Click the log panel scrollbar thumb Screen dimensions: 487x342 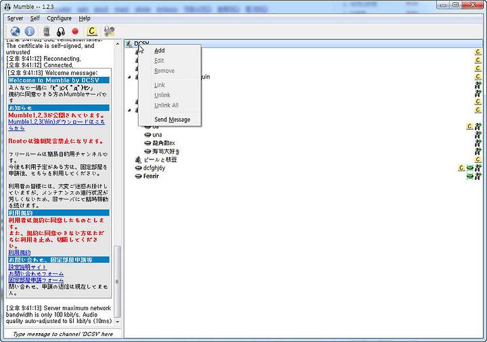pos(117,281)
